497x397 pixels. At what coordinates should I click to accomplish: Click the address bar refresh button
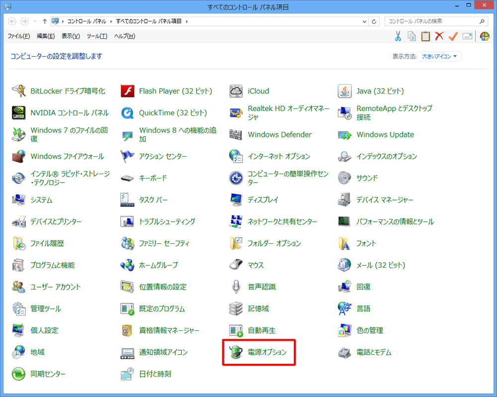point(374,21)
